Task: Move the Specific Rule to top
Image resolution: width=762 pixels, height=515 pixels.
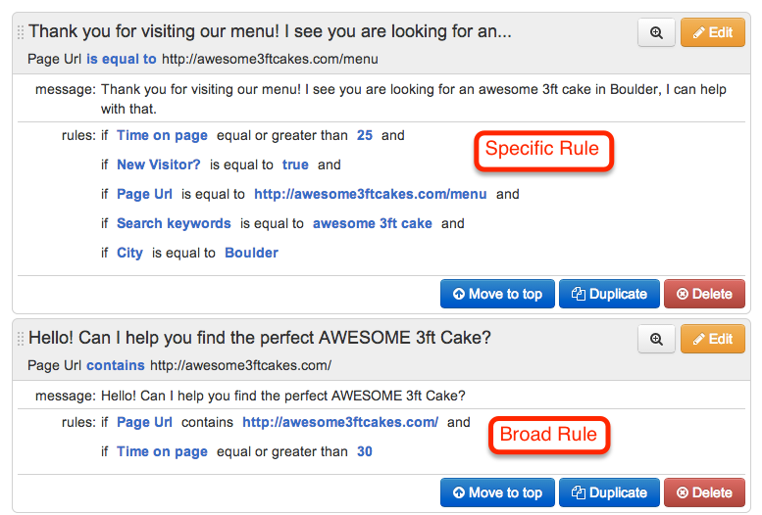Action: [x=497, y=294]
